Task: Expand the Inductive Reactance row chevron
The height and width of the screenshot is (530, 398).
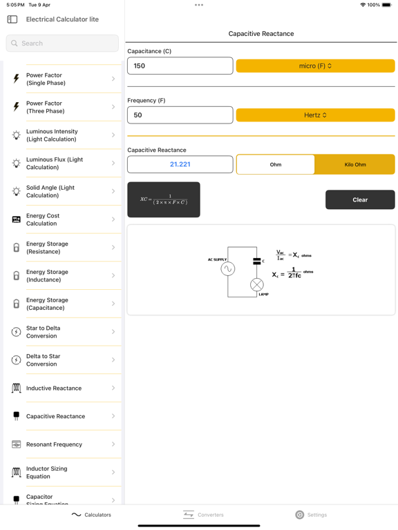Action: coord(113,388)
